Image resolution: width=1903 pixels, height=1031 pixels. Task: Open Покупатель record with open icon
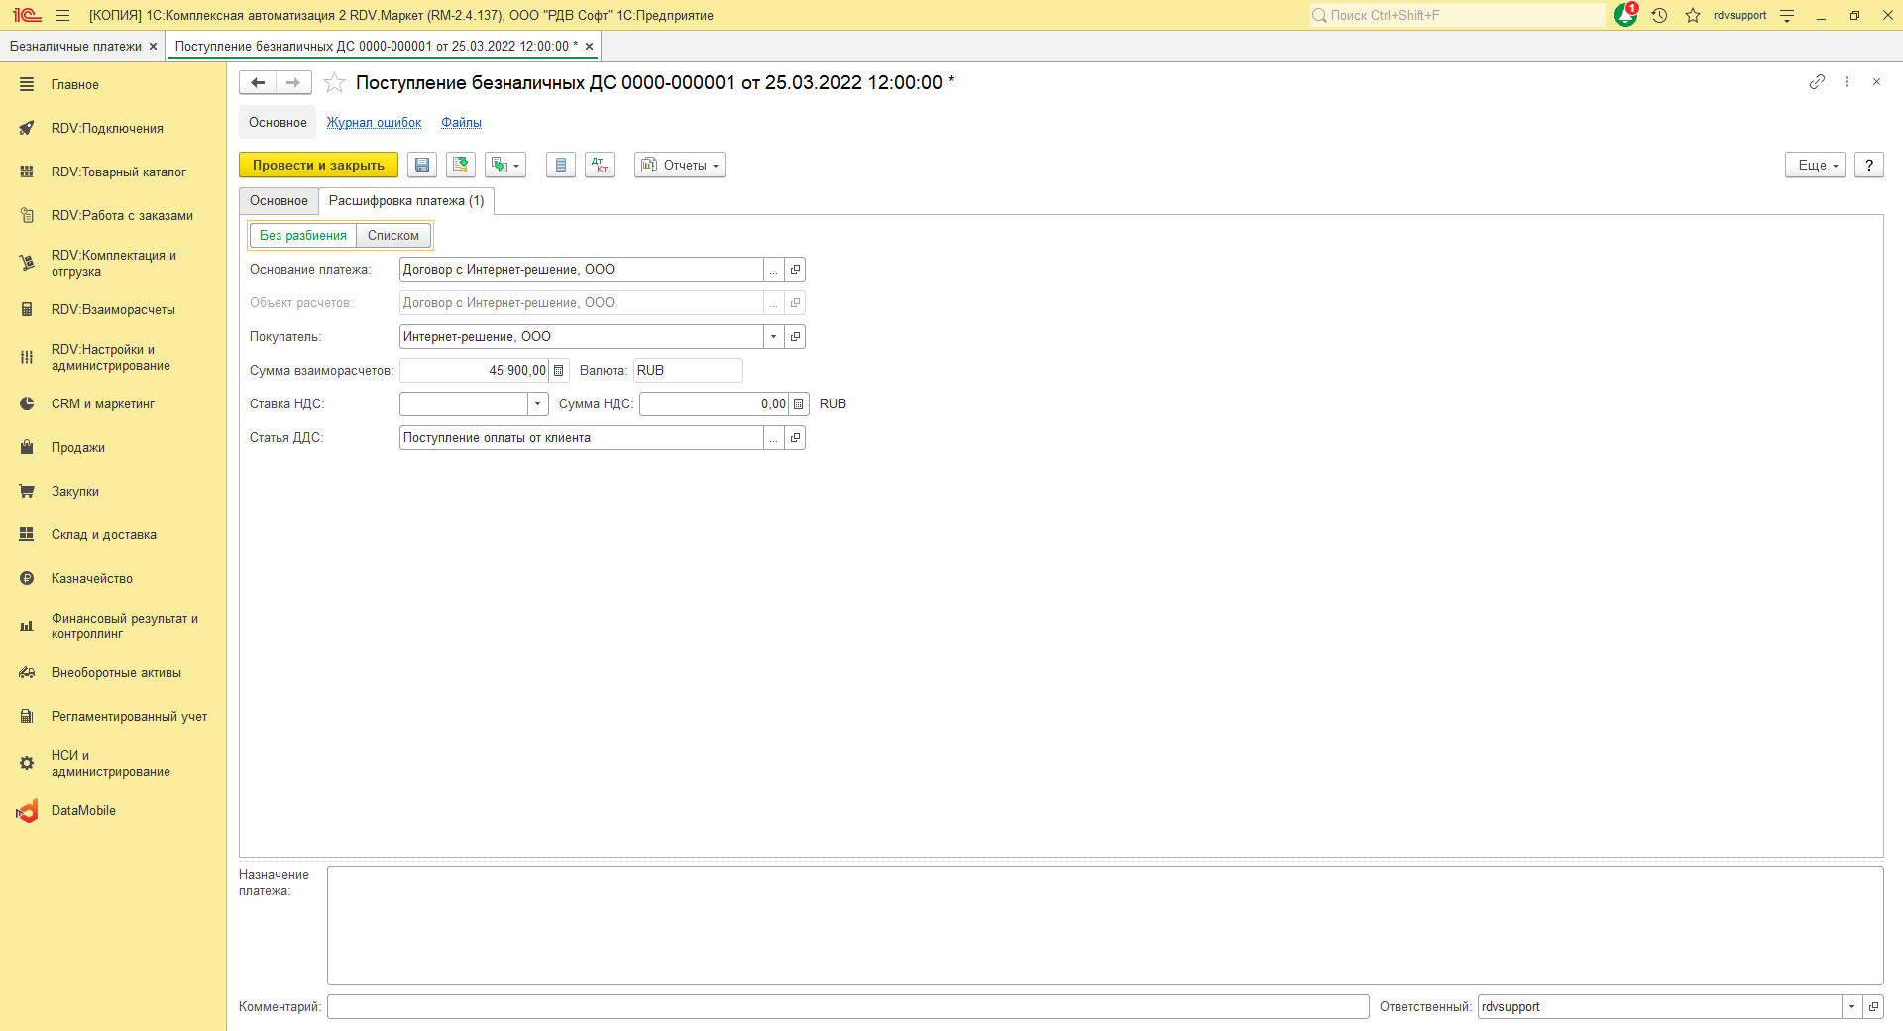[x=795, y=337]
